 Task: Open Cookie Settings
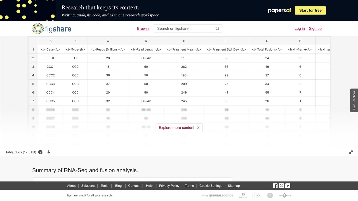coord(211,186)
